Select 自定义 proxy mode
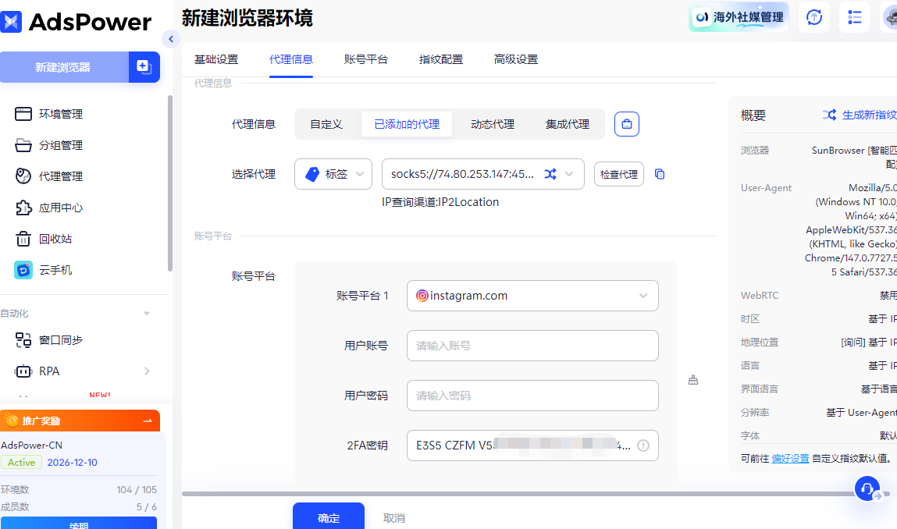Viewport: 897px width, 529px height. coord(326,124)
